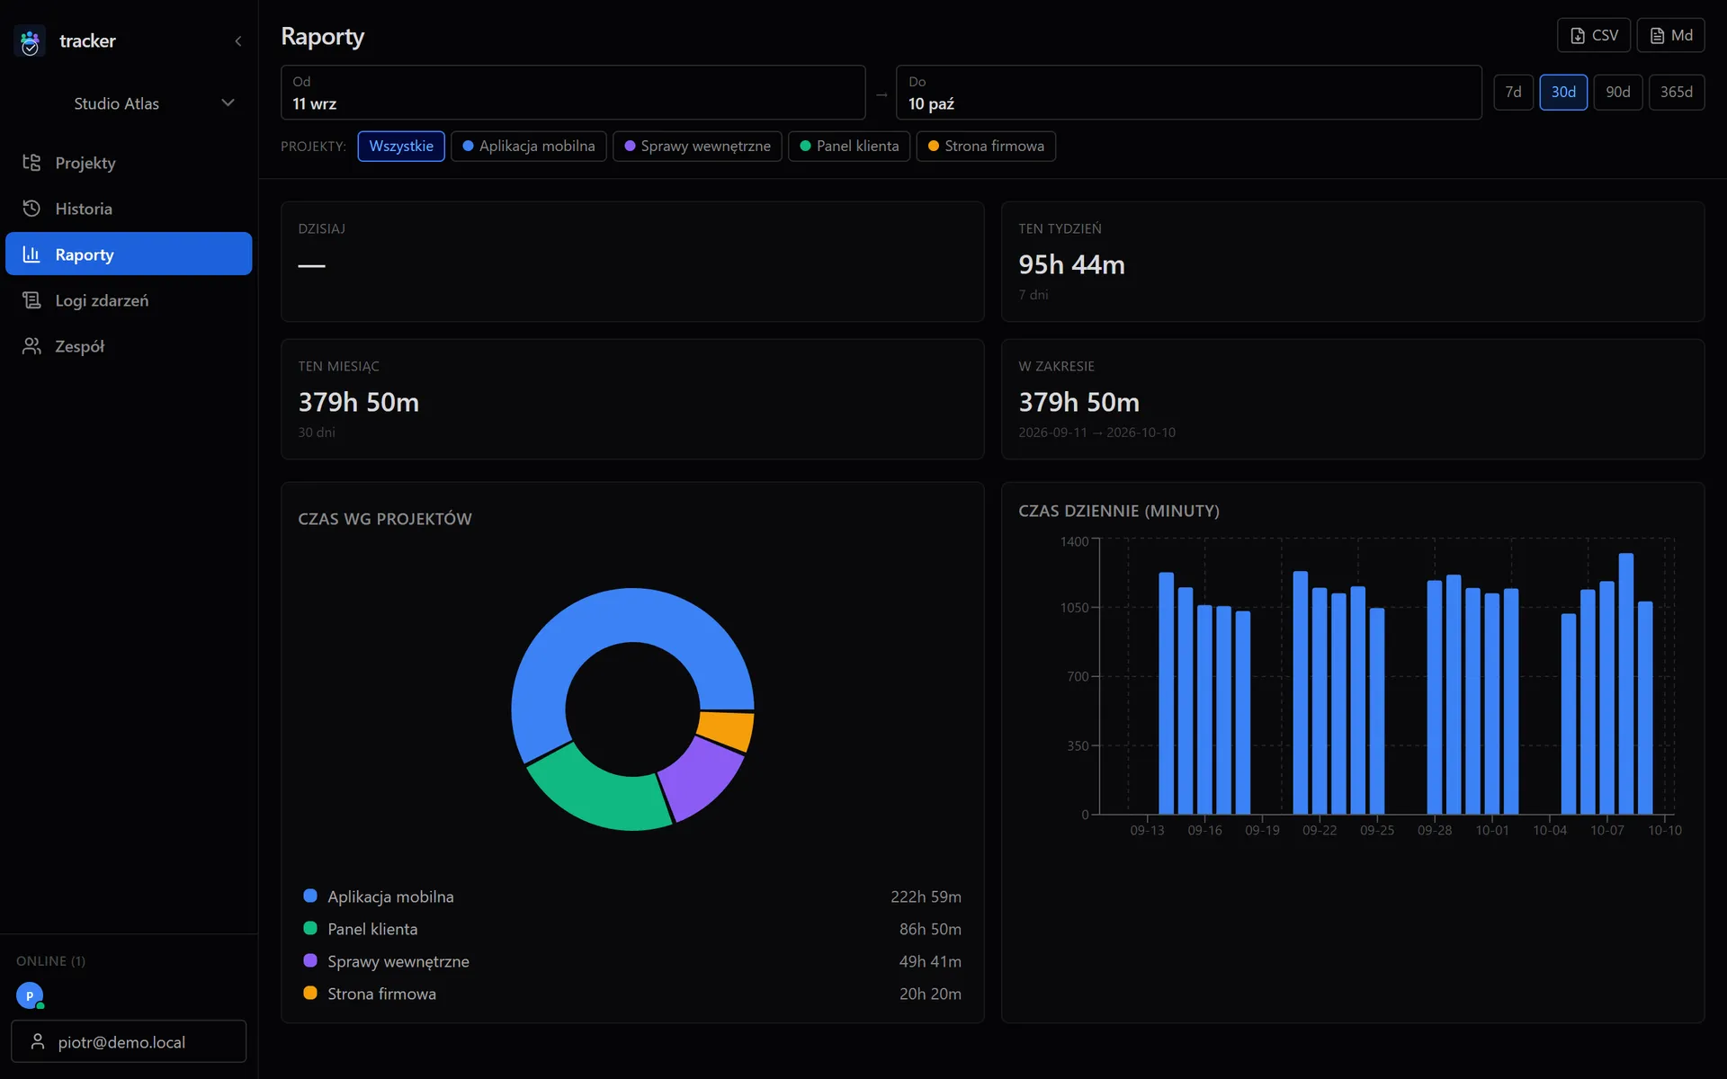Click the green Panel klienta legend dot
Image resolution: width=1727 pixels, height=1079 pixels.
coord(310,928)
